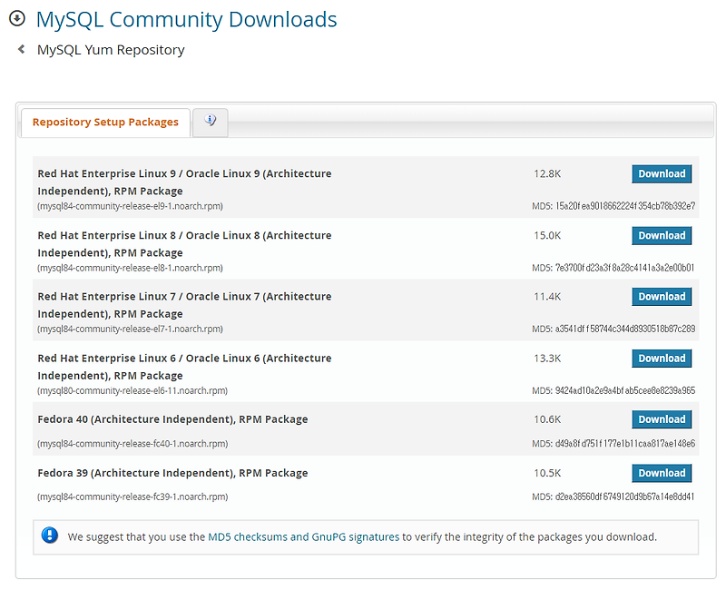Download the Red Hat Enterprise Linux 9 package
This screenshot has width=726, height=590.
(x=662, y=173)
